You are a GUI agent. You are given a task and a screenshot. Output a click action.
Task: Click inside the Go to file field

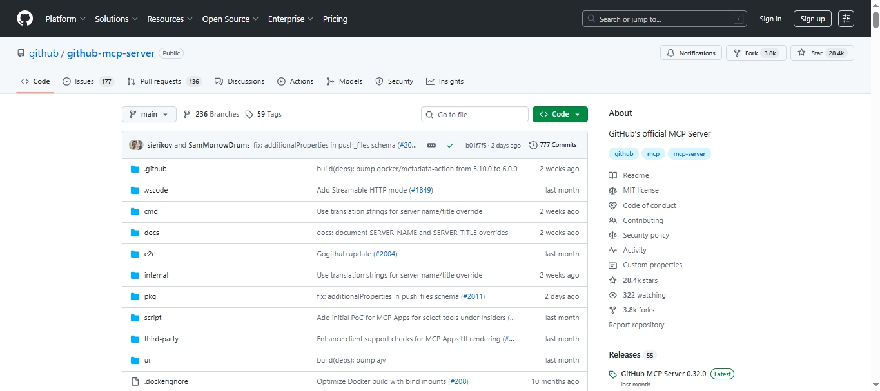tap(474, 114)
